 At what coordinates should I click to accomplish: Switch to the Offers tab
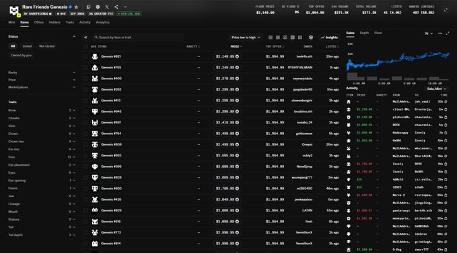[39, 22]
